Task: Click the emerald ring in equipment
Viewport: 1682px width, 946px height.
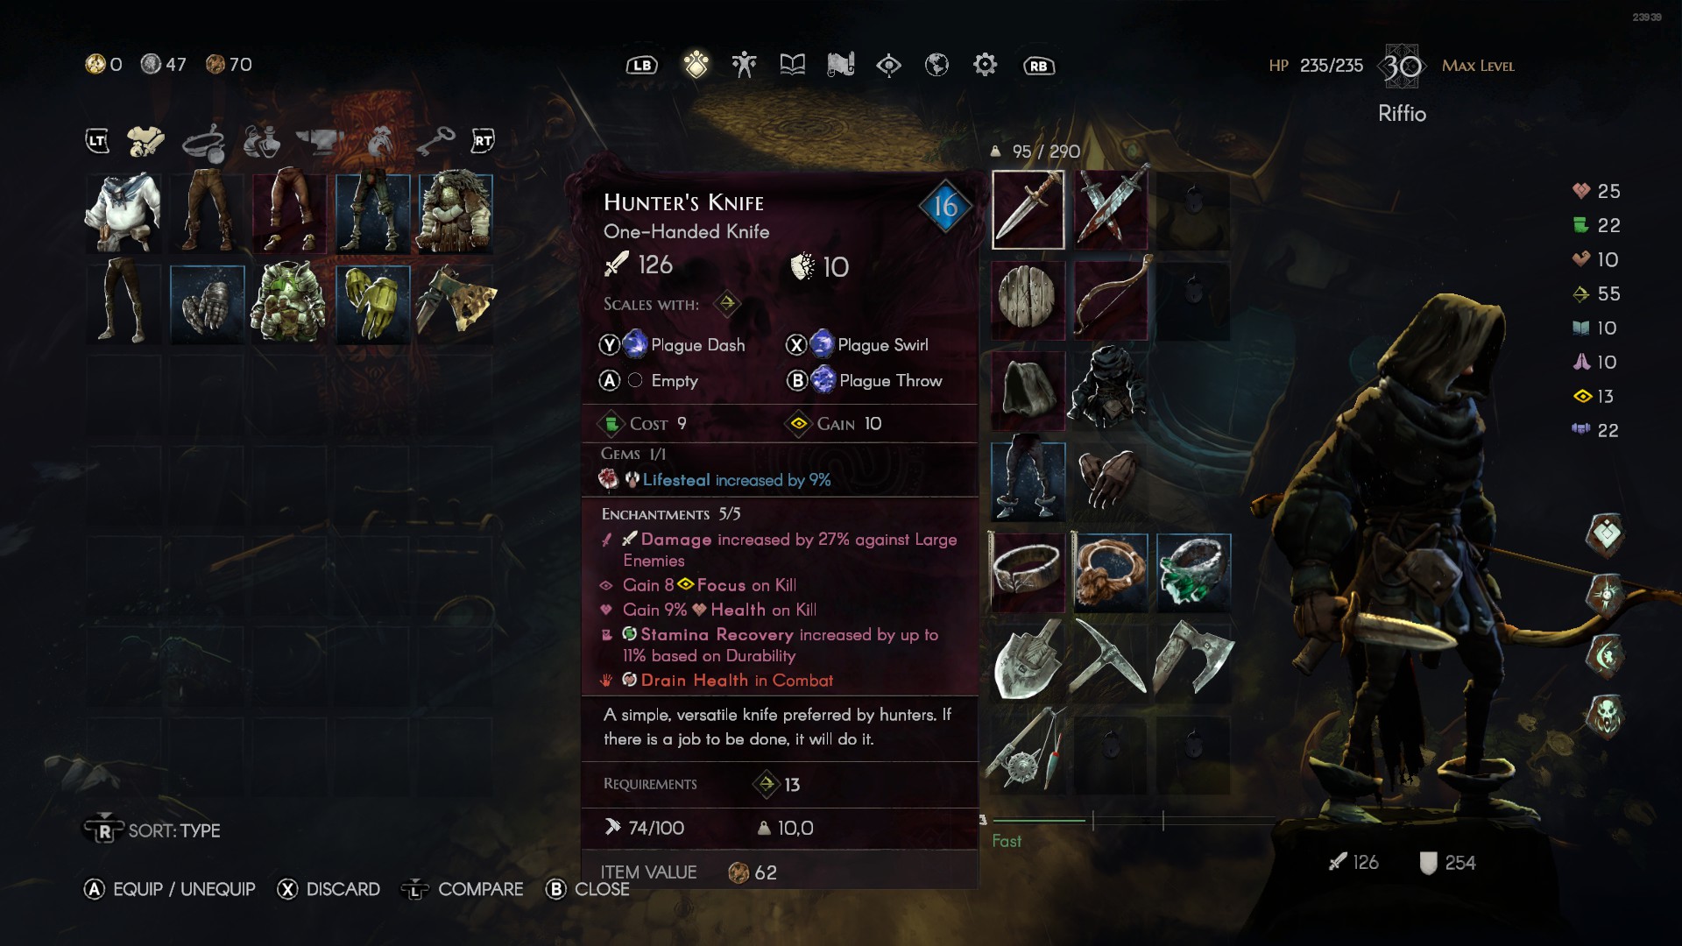Action: click(1193, 573)
